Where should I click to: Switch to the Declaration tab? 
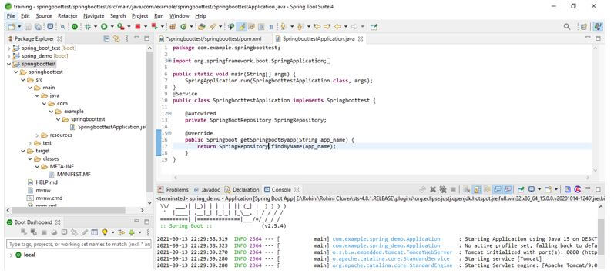click(242, 190)
